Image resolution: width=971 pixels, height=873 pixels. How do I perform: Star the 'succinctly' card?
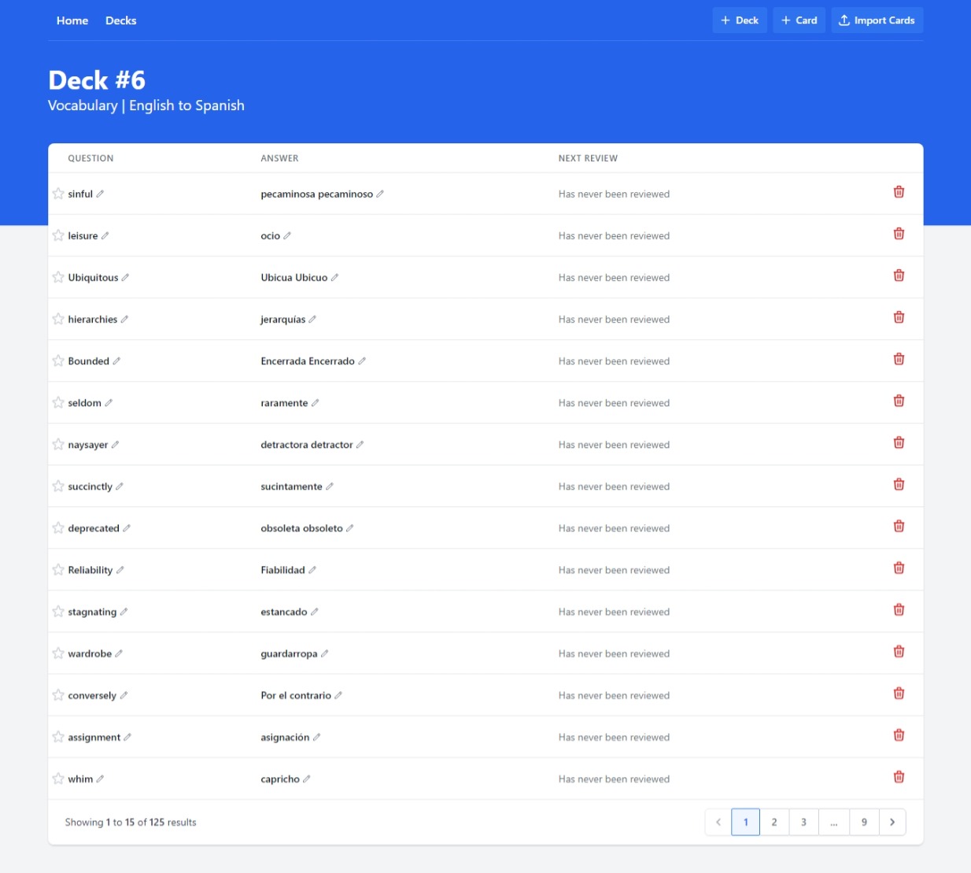click(x=58, y=486)
